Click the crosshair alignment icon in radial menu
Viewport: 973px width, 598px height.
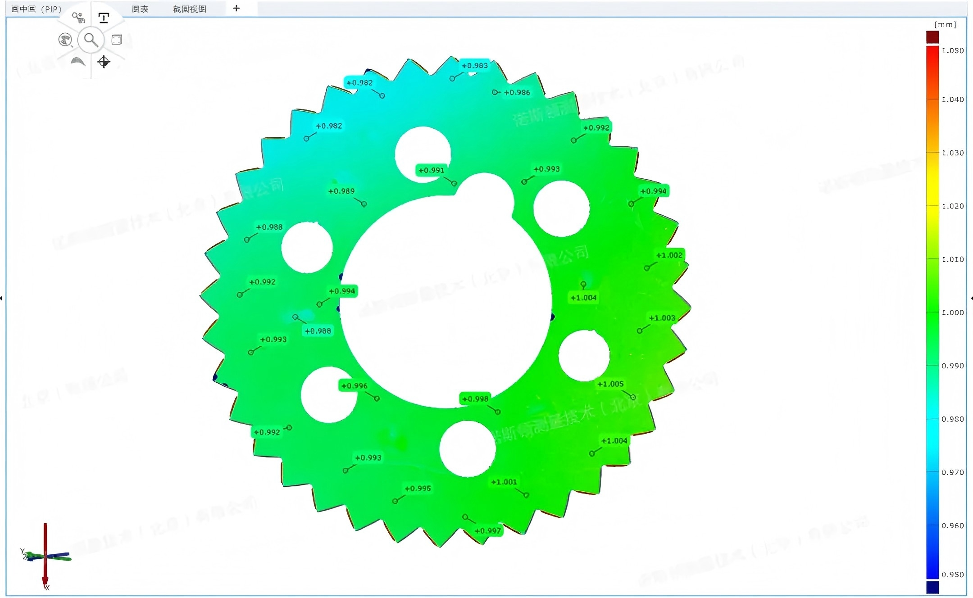(x=104, y=62)
